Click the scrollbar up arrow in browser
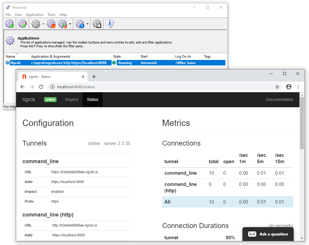 302,95
